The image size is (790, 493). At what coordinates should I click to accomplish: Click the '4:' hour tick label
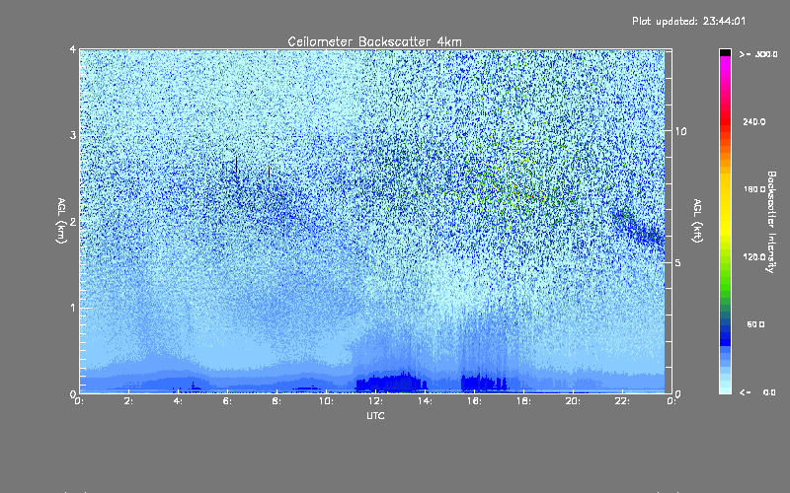tap(179, 401)
